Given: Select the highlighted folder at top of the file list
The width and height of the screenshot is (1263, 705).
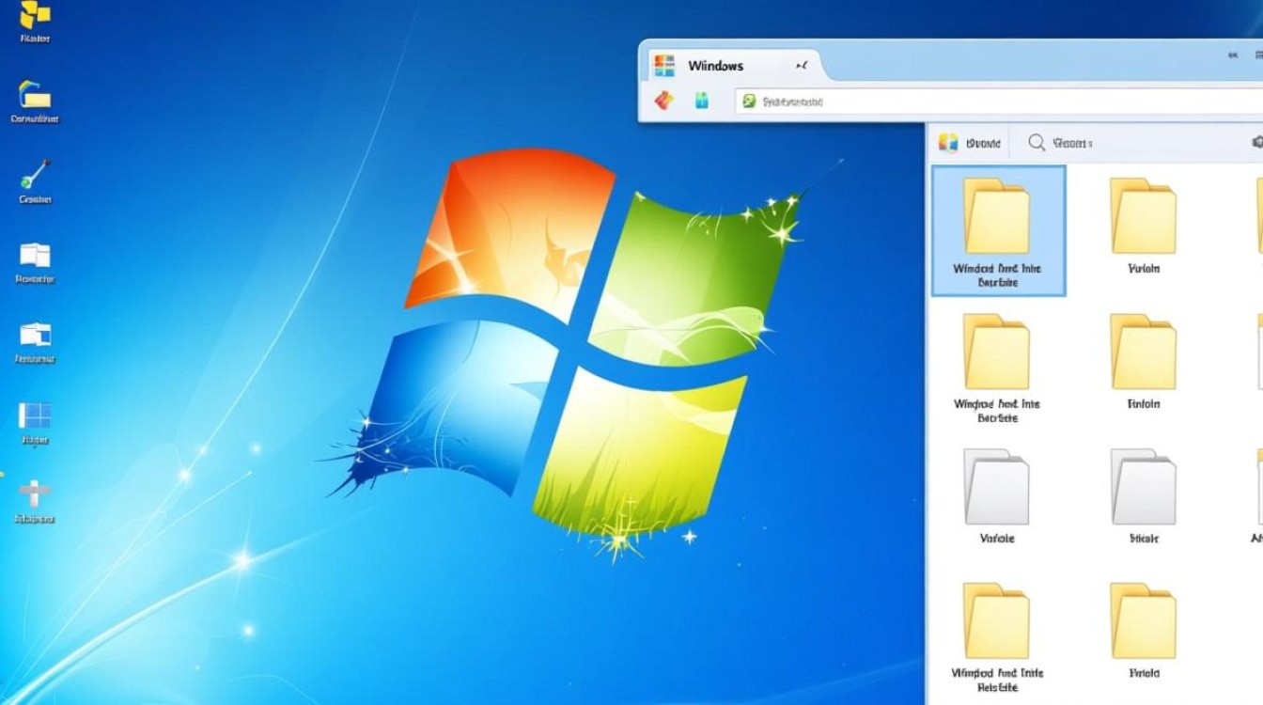Looking at the screenshot, I should coord(997,226).
